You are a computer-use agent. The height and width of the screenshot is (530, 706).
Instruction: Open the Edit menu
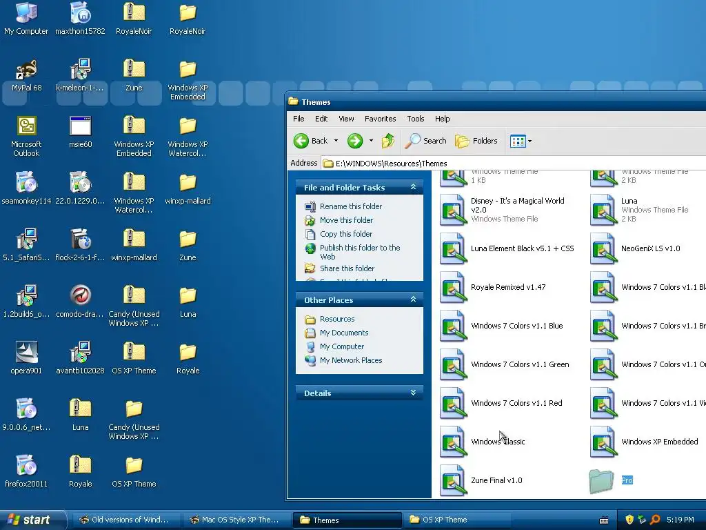(x=321, y=119)
